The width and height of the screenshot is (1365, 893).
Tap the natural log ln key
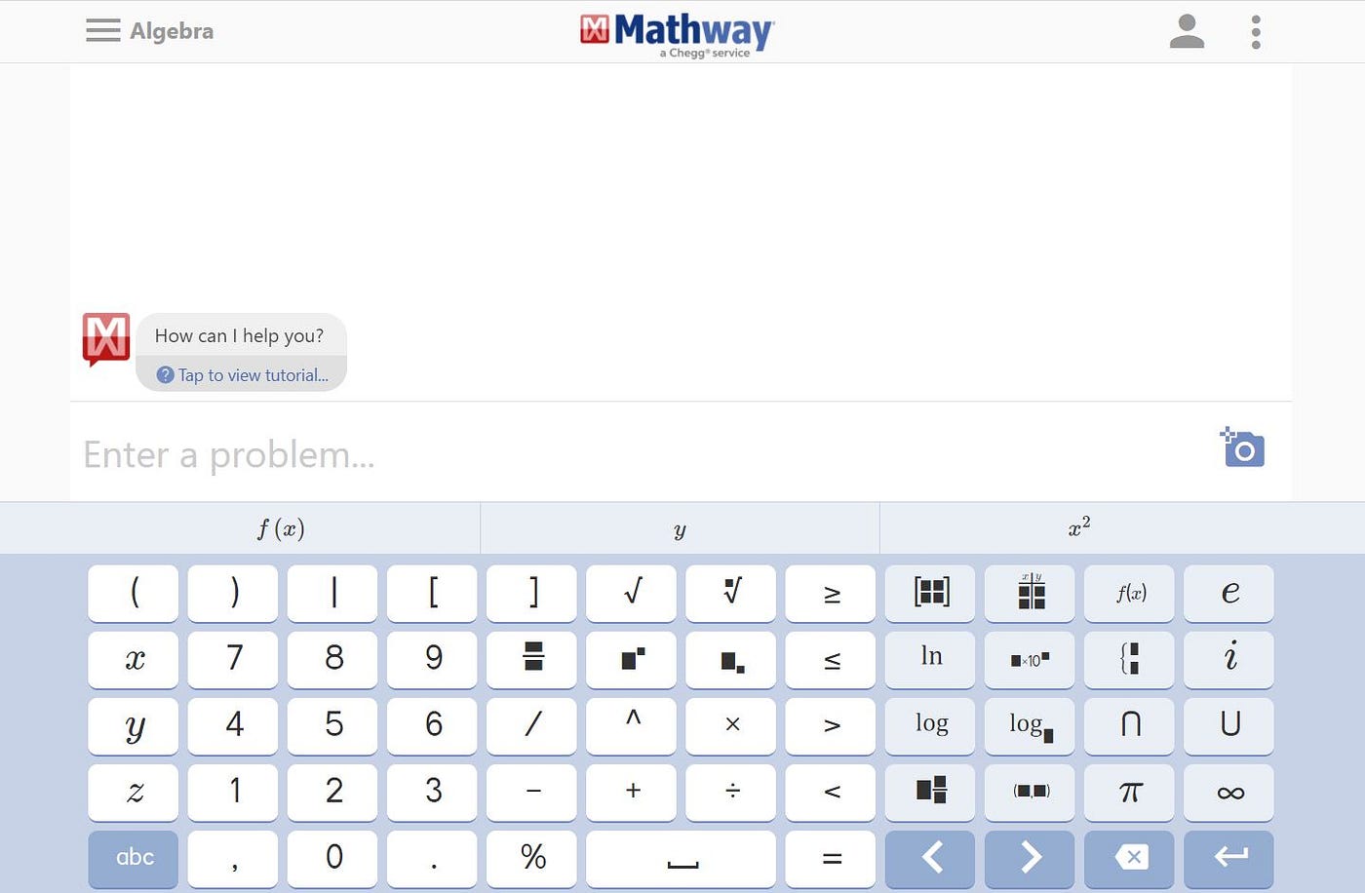pos(930,659)
